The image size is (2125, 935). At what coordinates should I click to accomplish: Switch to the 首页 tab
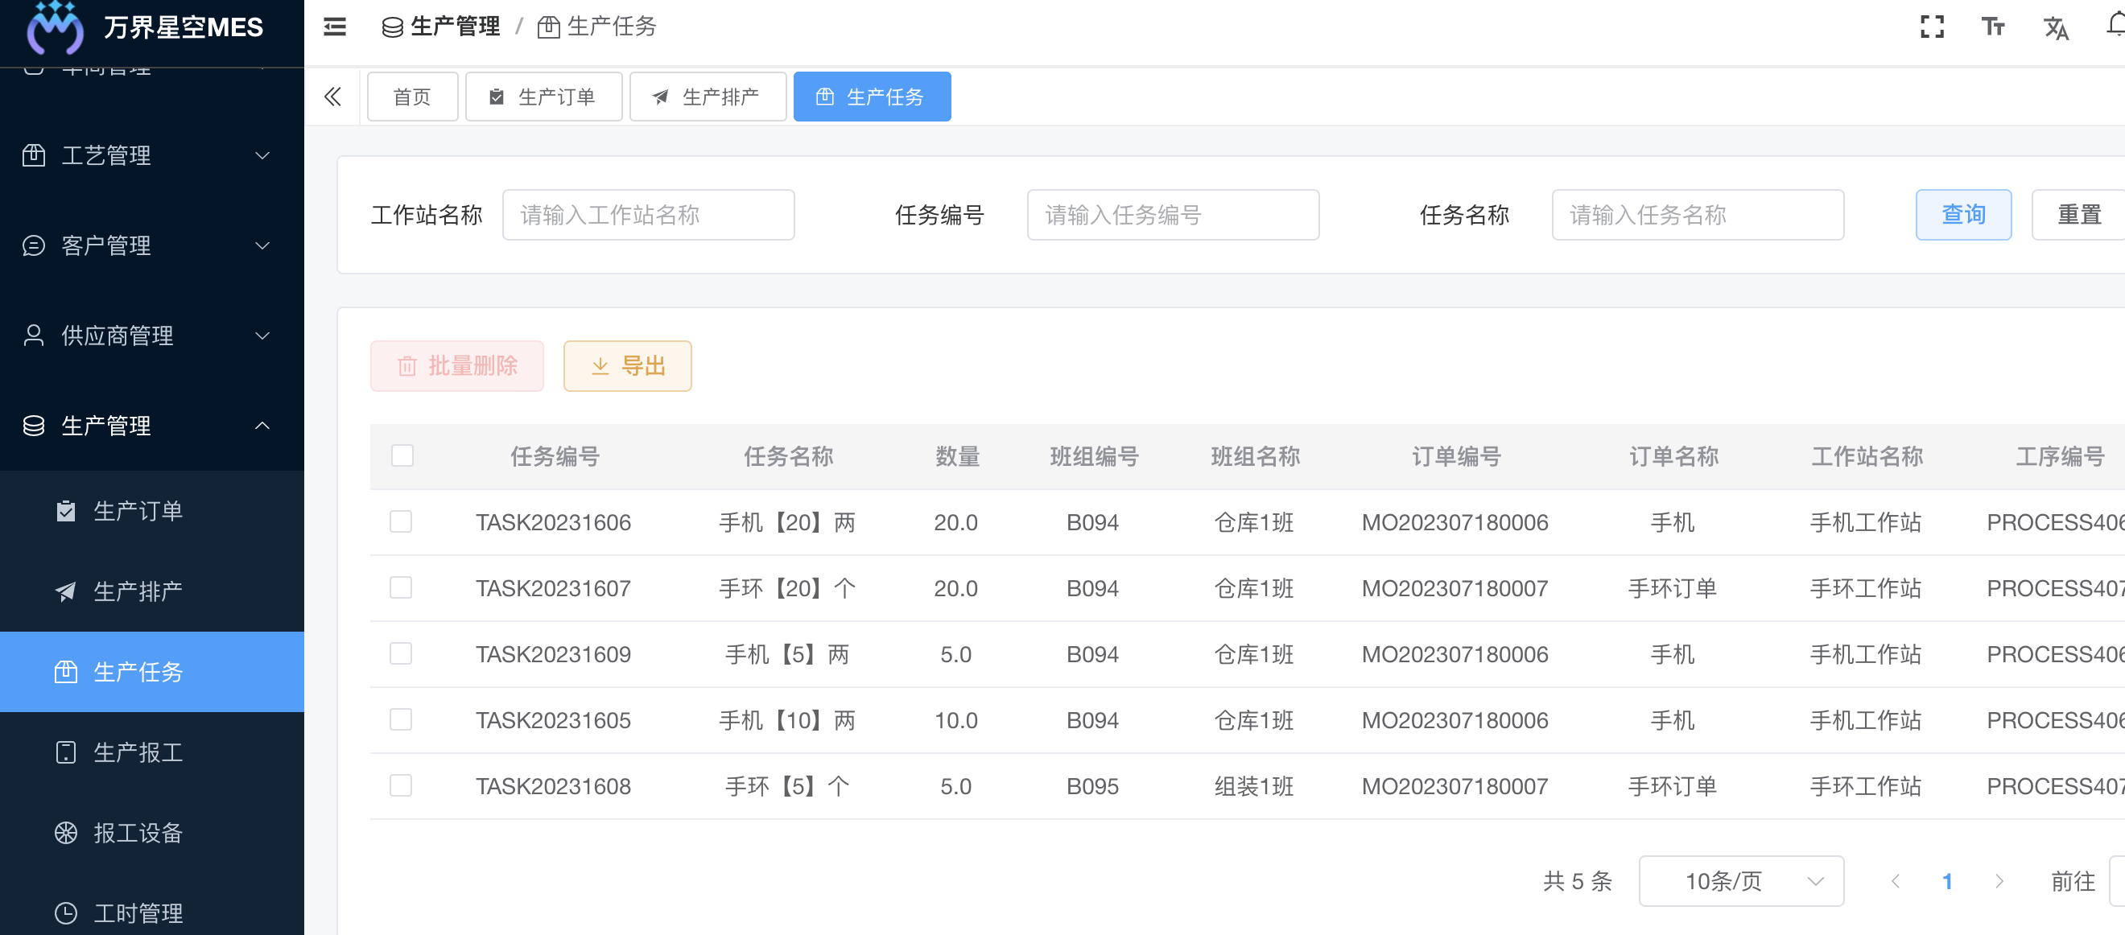pyautogui.click(x=411, y=97)
